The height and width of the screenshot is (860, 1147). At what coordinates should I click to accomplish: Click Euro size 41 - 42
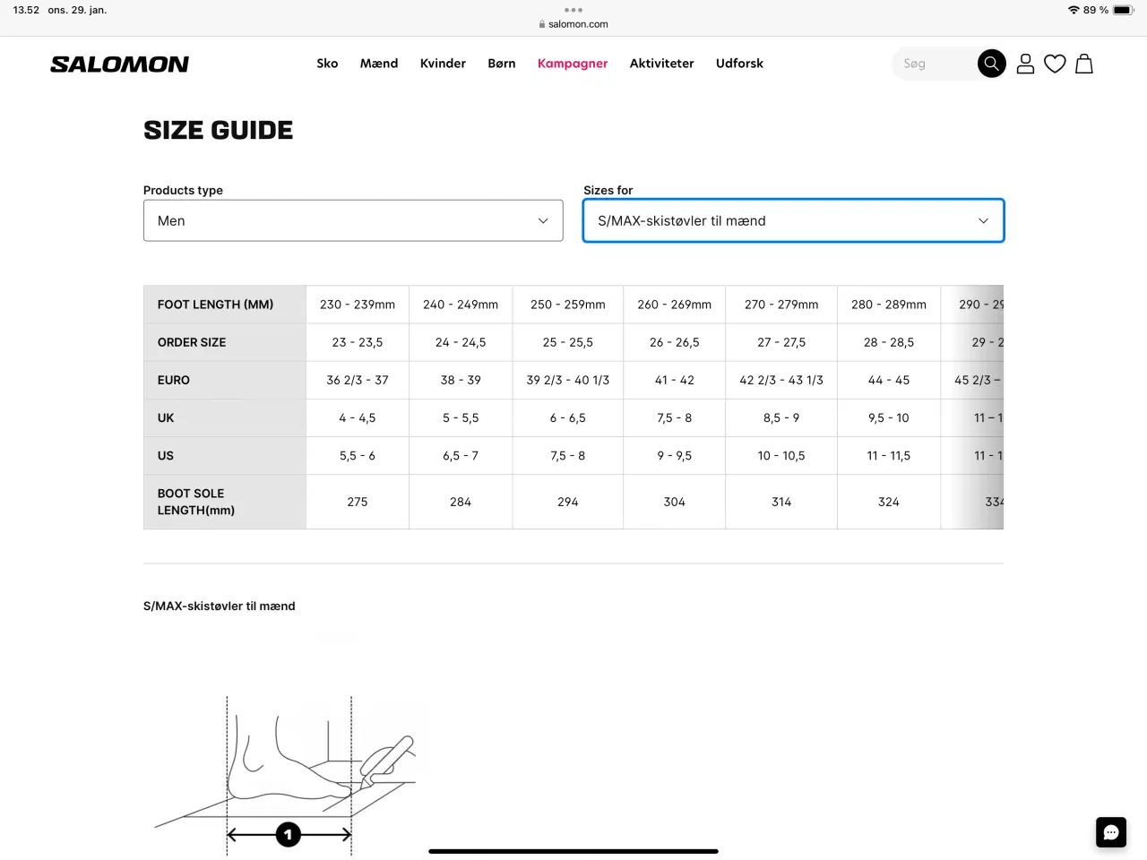coord(675,380)
